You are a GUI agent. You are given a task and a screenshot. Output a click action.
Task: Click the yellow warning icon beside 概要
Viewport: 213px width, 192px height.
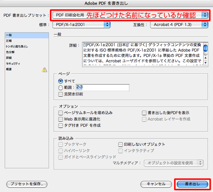click(x=44, y=70)
